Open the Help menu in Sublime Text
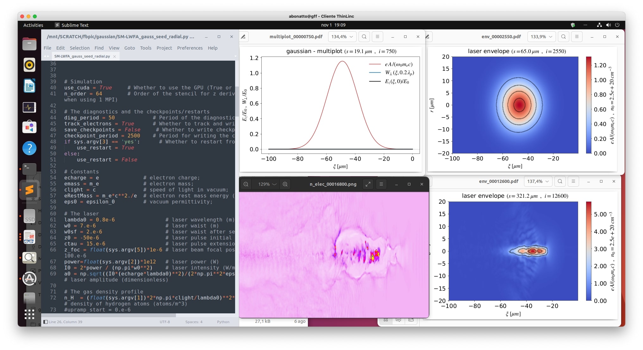Viewport: 643px width, 350px height. click(213, 48)
